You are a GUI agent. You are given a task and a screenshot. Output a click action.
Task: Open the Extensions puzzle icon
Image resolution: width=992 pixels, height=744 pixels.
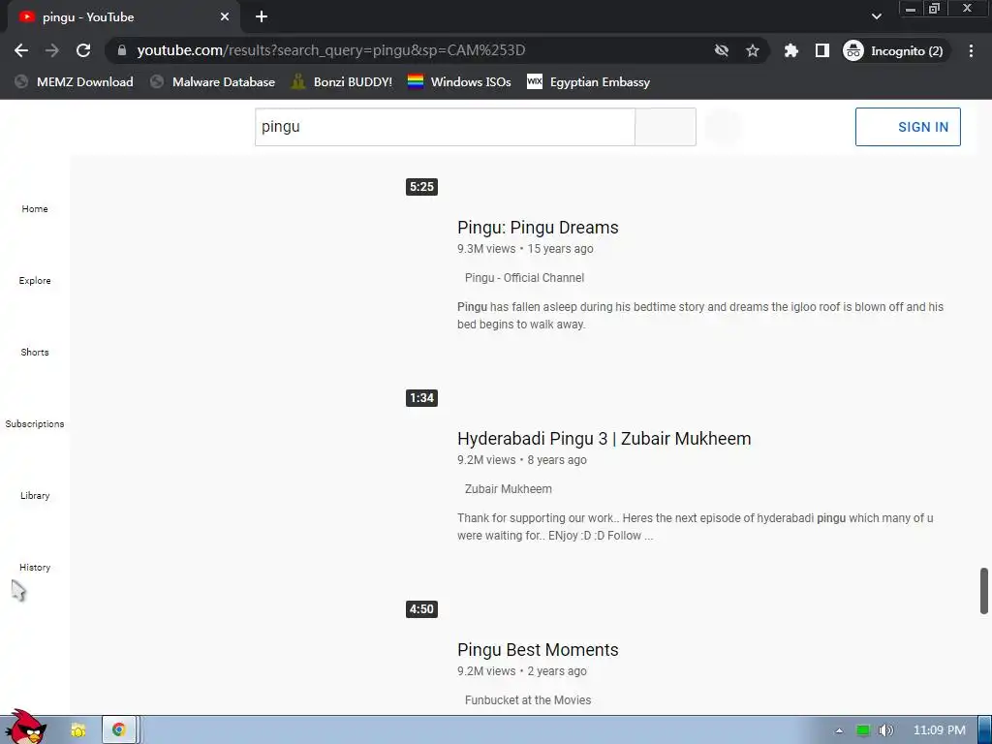coord(790,50)
